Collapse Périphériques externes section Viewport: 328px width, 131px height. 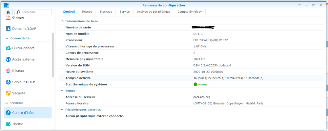pos(62,109)
